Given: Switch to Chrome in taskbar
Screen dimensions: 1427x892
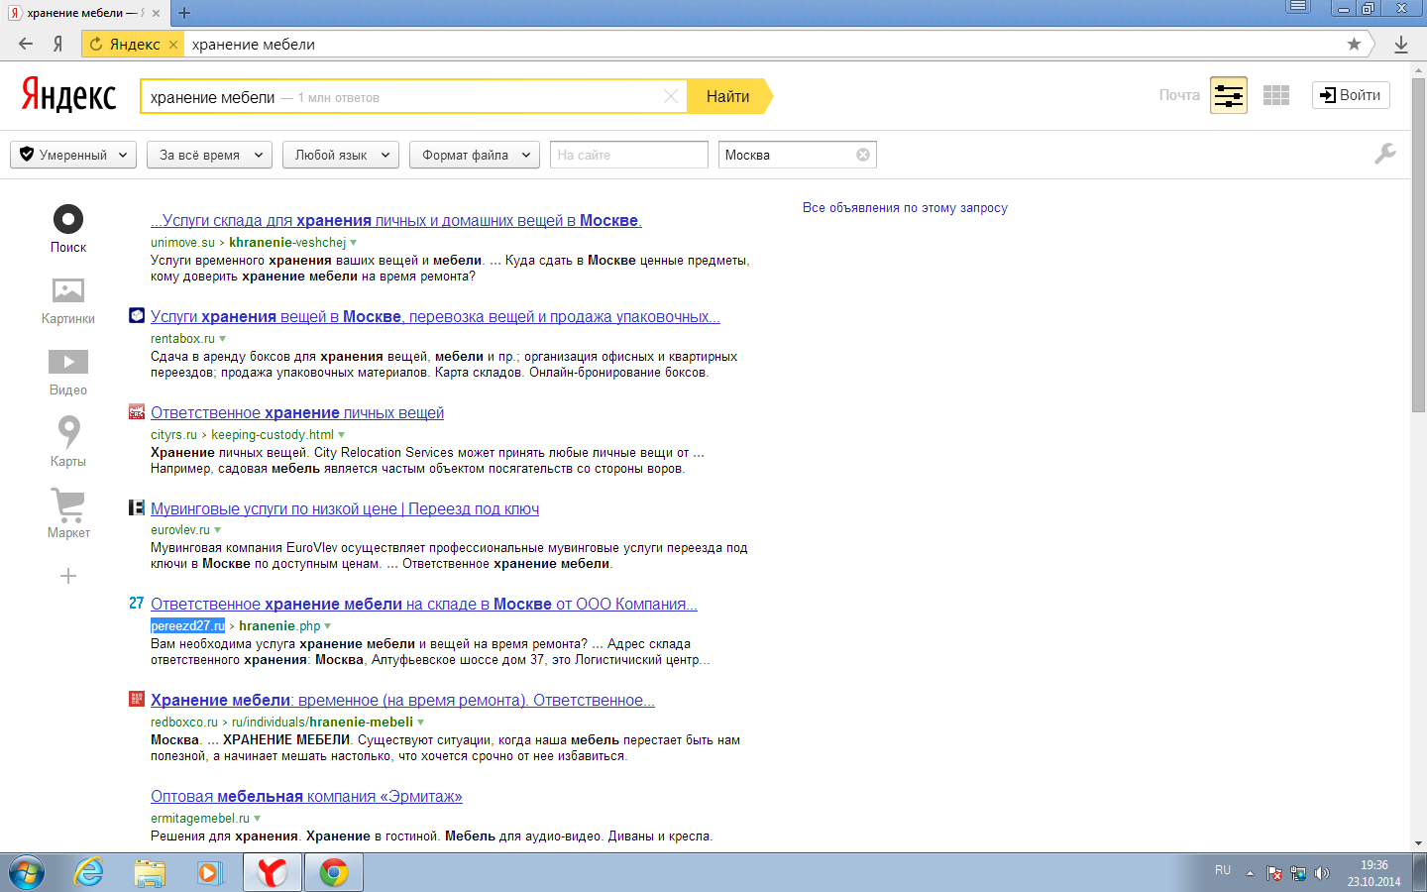Looking at the screenshot, I should point(334,873).
